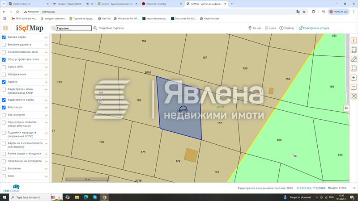Expand the Регулация layer chevron

(x=47, y=108)
